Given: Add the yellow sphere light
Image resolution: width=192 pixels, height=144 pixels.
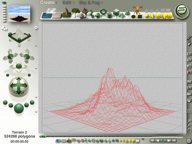Looking at the screenshot, I should [147, 16].
